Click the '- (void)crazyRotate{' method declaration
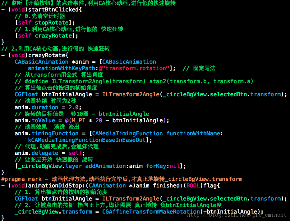The height and width of the screenshot is (221, 290). [35, 55]
